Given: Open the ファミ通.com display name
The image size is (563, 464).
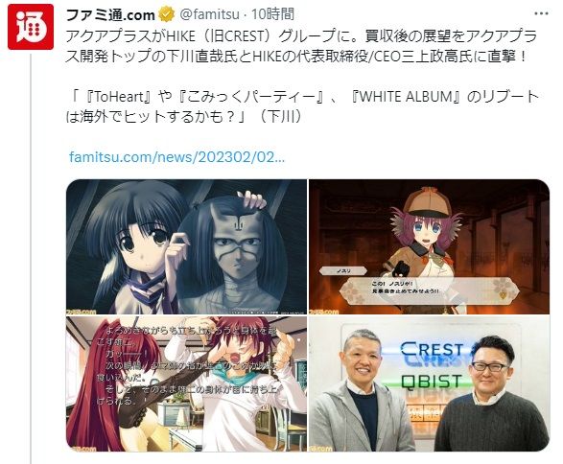Looking at the screenshot, I should tap(110, 14).
